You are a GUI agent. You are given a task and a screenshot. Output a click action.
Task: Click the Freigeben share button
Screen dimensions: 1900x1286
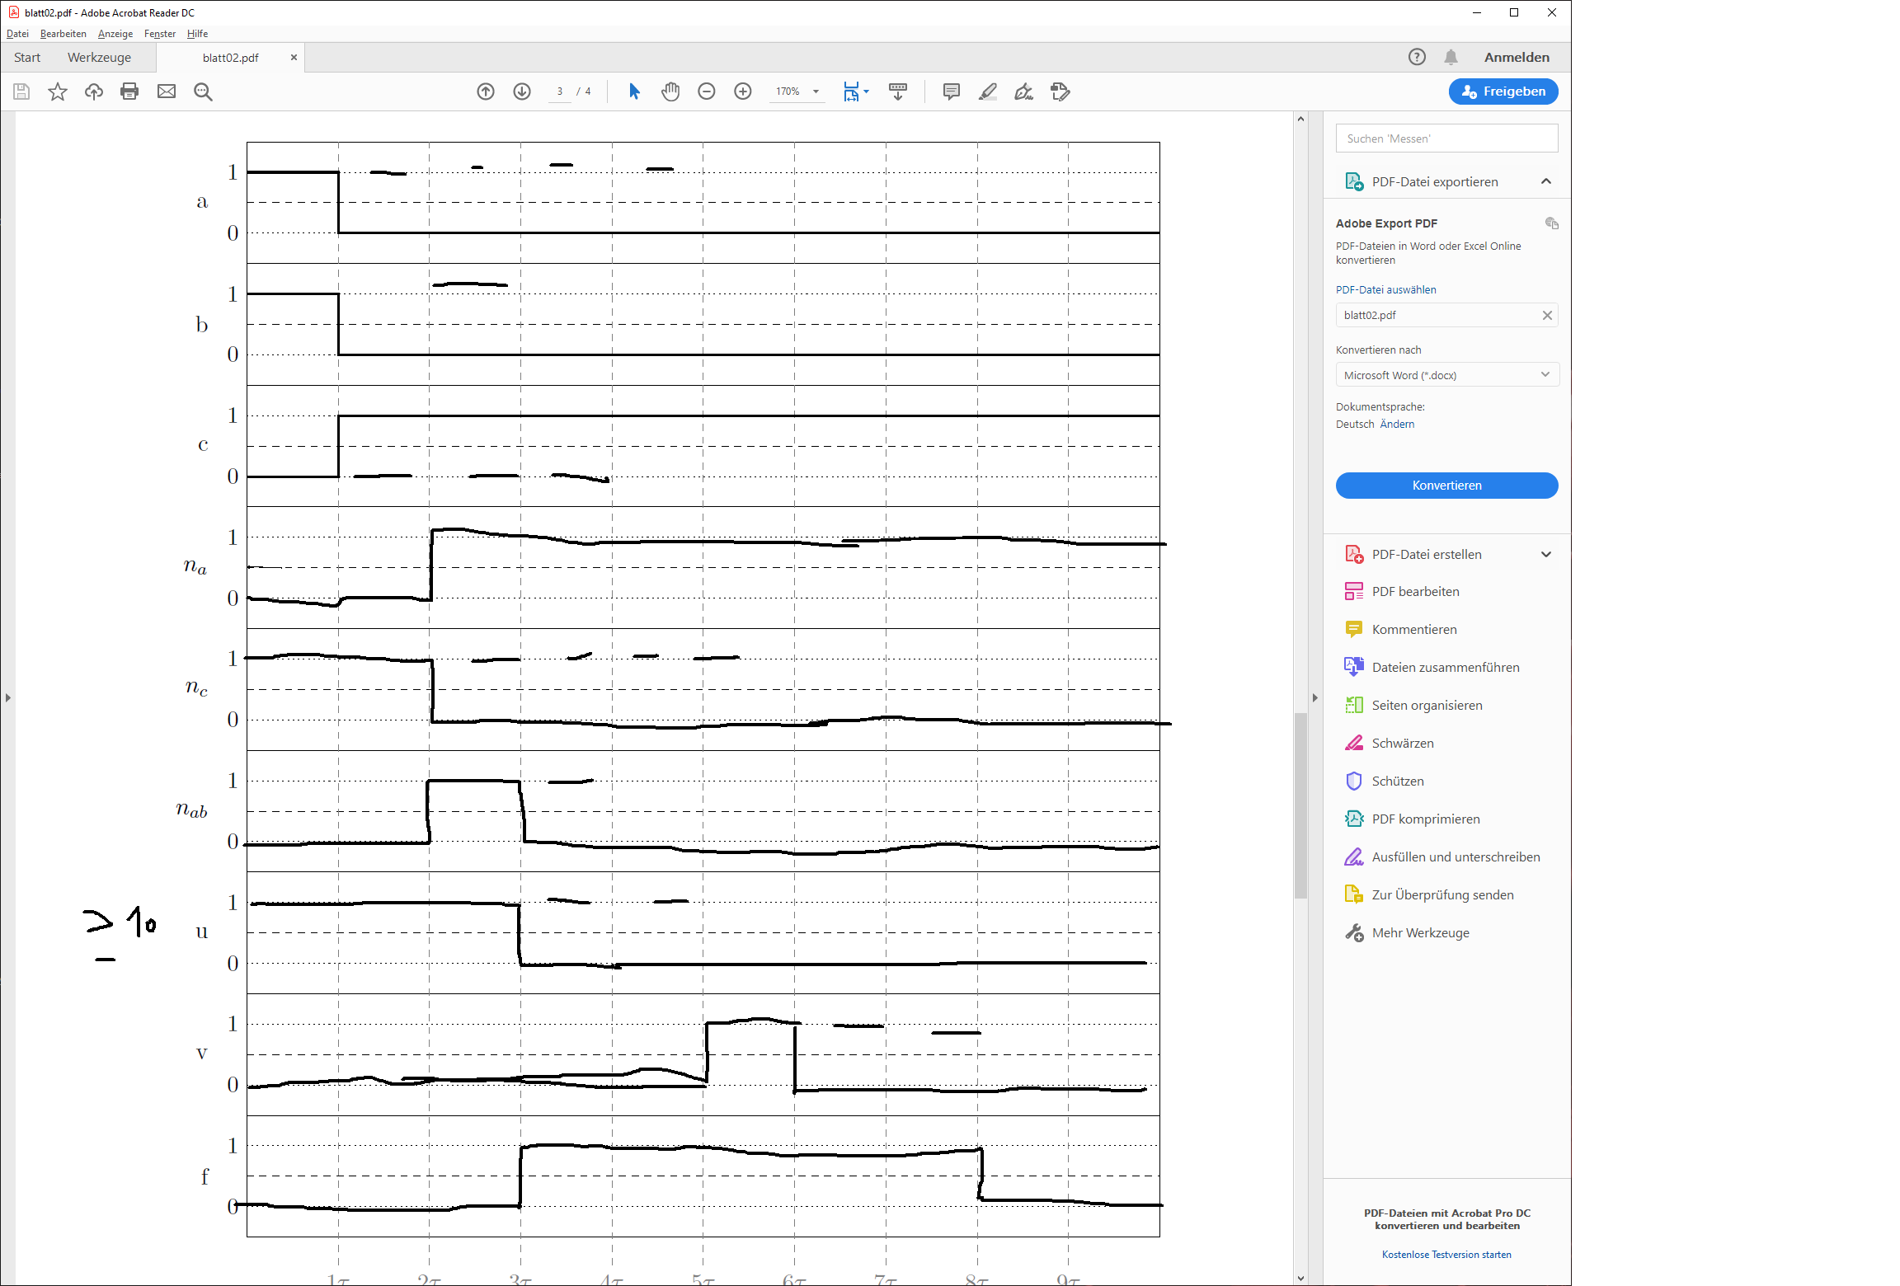coord(1503,92)
